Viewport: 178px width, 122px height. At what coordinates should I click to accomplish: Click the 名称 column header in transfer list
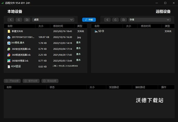pyautogui.click(x=9, y=87)
